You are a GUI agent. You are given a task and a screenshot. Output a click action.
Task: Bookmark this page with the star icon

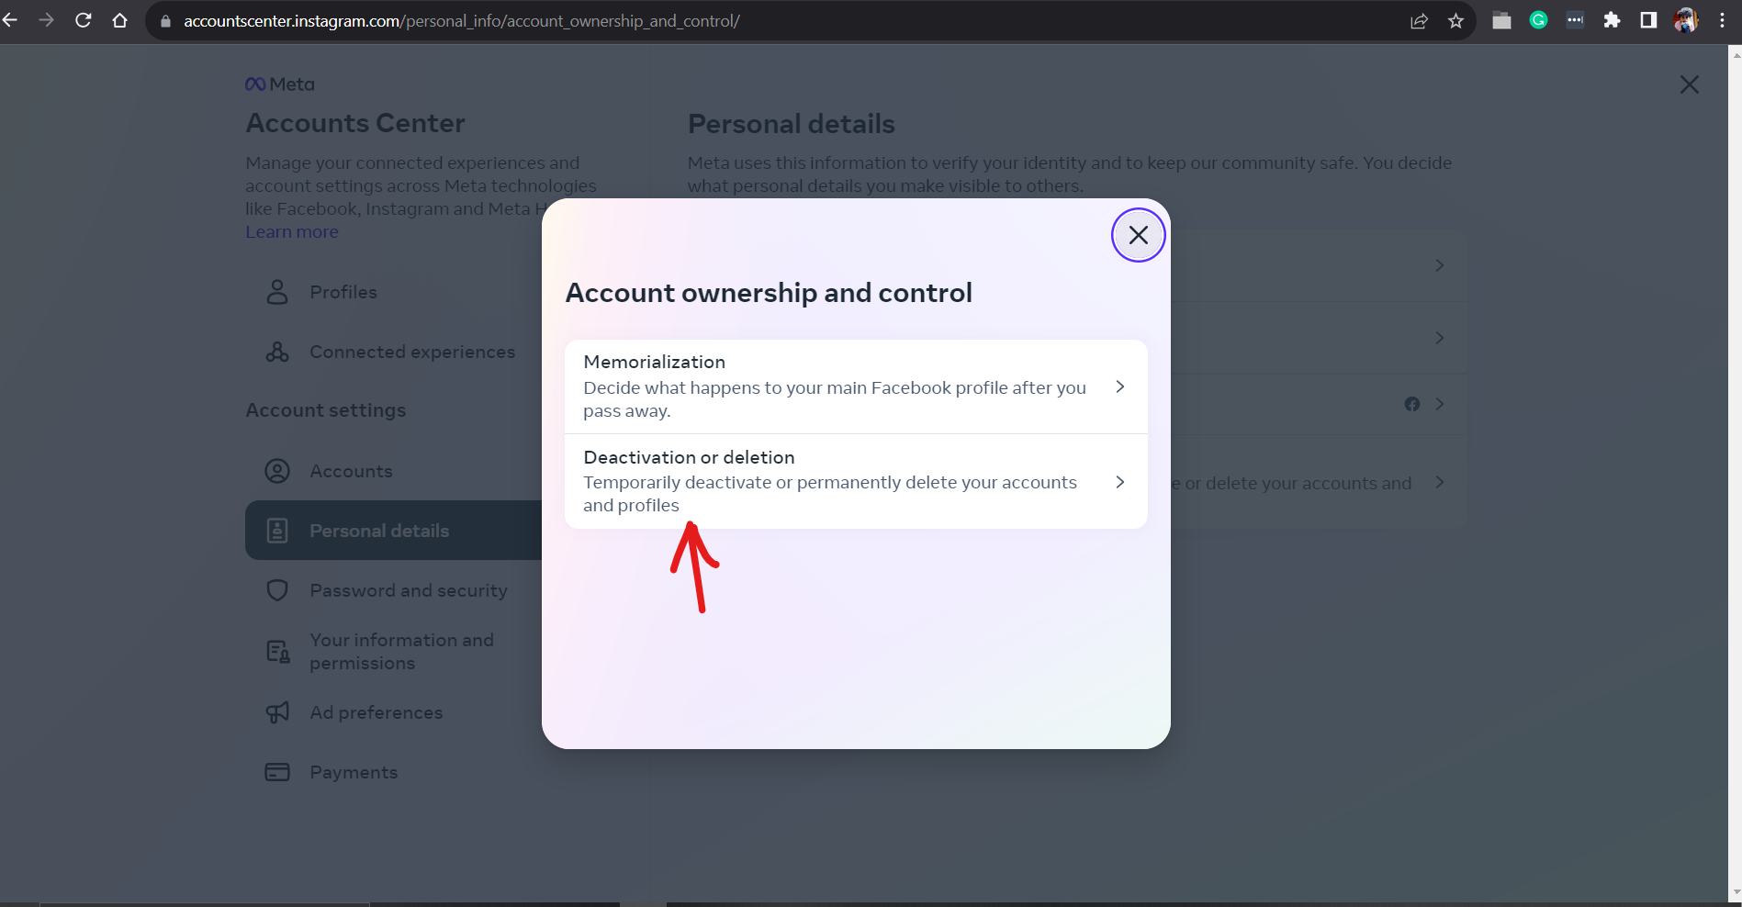tap(1455, 20)
